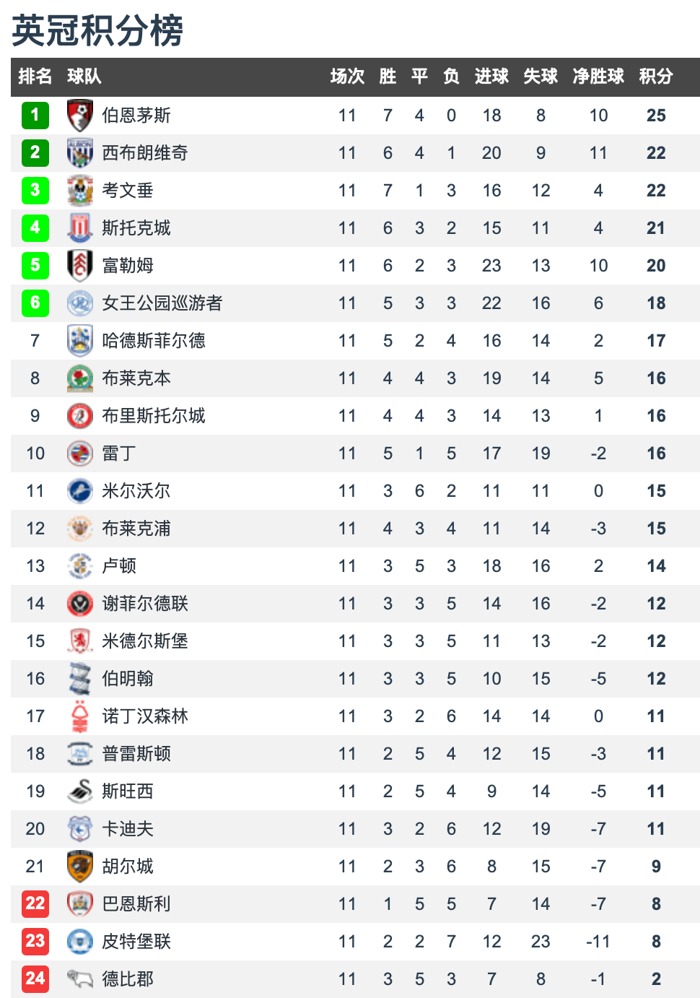Click the Nottingham Forest (诺丁汉森林) tree crest
Screen dimensions: 700x998
click(80, 716)
